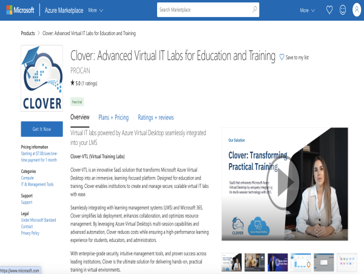Open the Support link
Screen dimensions: 364x274
[x=27, y=202]
